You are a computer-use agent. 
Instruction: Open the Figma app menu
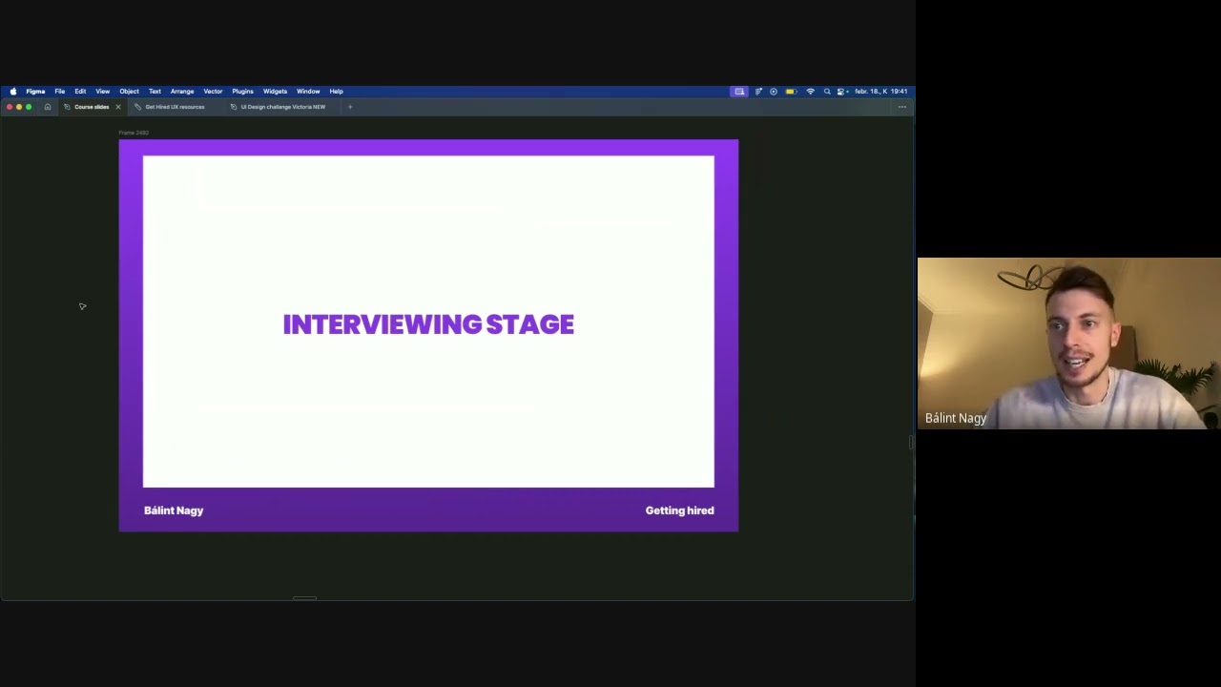tap(35, 92)
